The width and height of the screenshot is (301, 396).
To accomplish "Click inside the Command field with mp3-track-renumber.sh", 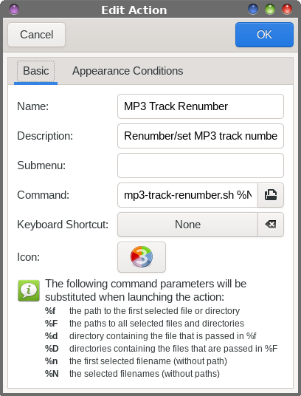I will tap(188, 195).
